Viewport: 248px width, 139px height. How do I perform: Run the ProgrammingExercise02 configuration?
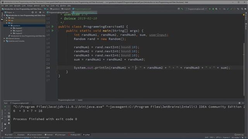tap(210, 9)
